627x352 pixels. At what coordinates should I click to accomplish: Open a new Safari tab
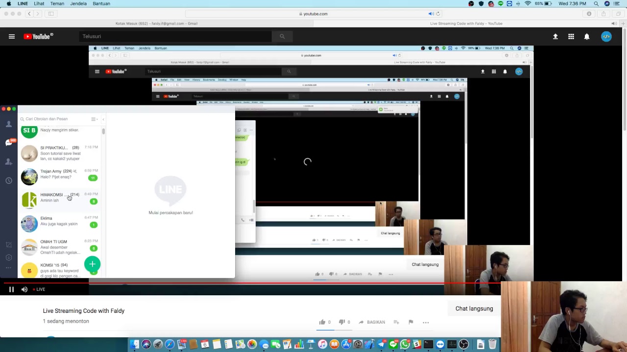click(x=624, y=23)
